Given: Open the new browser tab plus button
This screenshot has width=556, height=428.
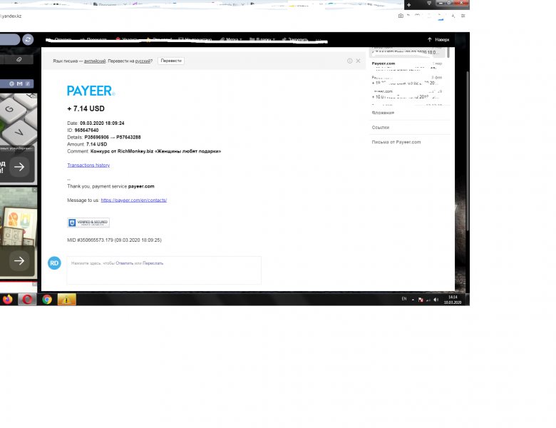Looking at the screenshot, I should click(x=409, y=5).
